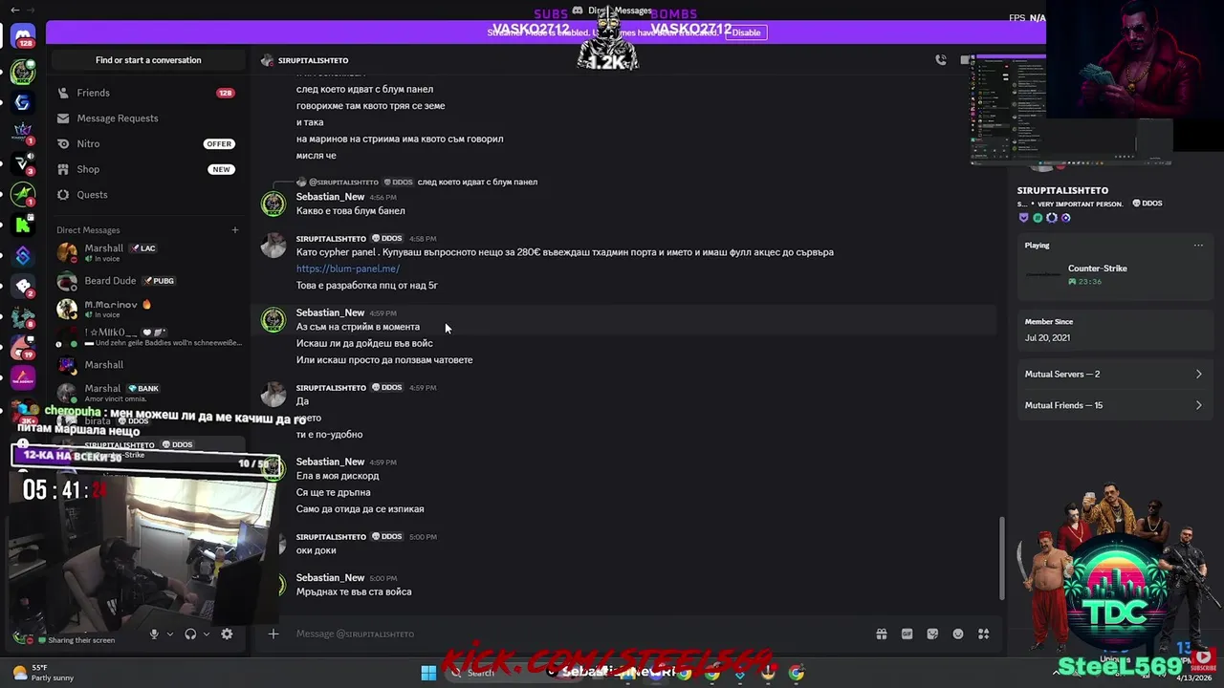Open the GIF picker
This screenshot has width=1224, height=688.
(x=907, y=634)
